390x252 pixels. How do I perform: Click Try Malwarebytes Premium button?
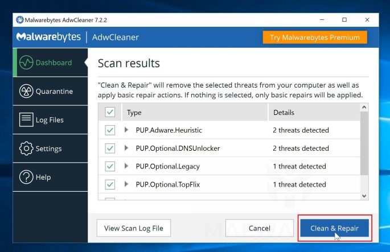pos(315,38)
